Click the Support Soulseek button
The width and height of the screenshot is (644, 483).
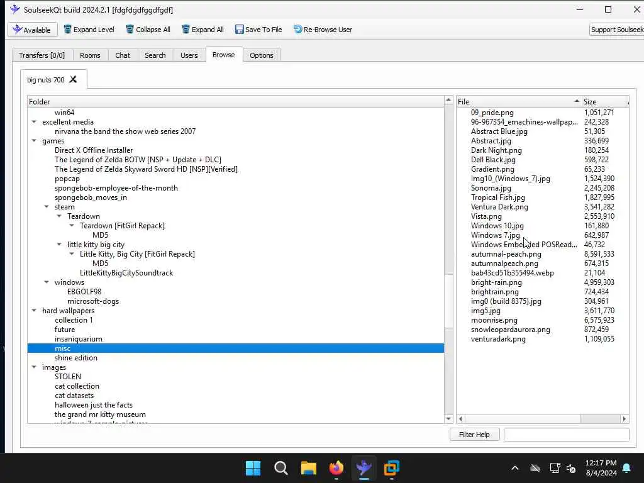point(616,30)
